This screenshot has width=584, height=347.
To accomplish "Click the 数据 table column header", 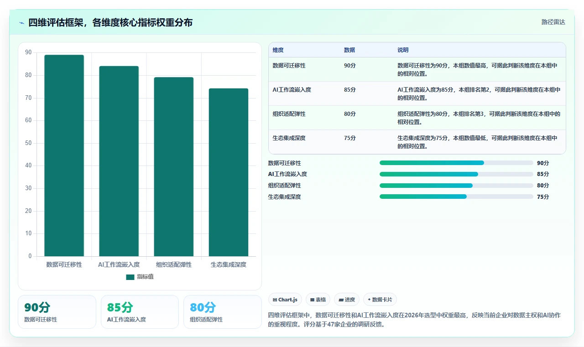I will (x=349, y=50).
